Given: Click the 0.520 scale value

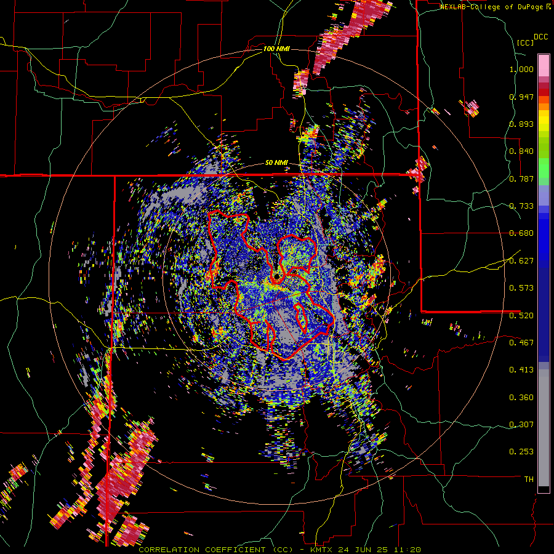Looking at the screenshot, I should tap(521, 315).
